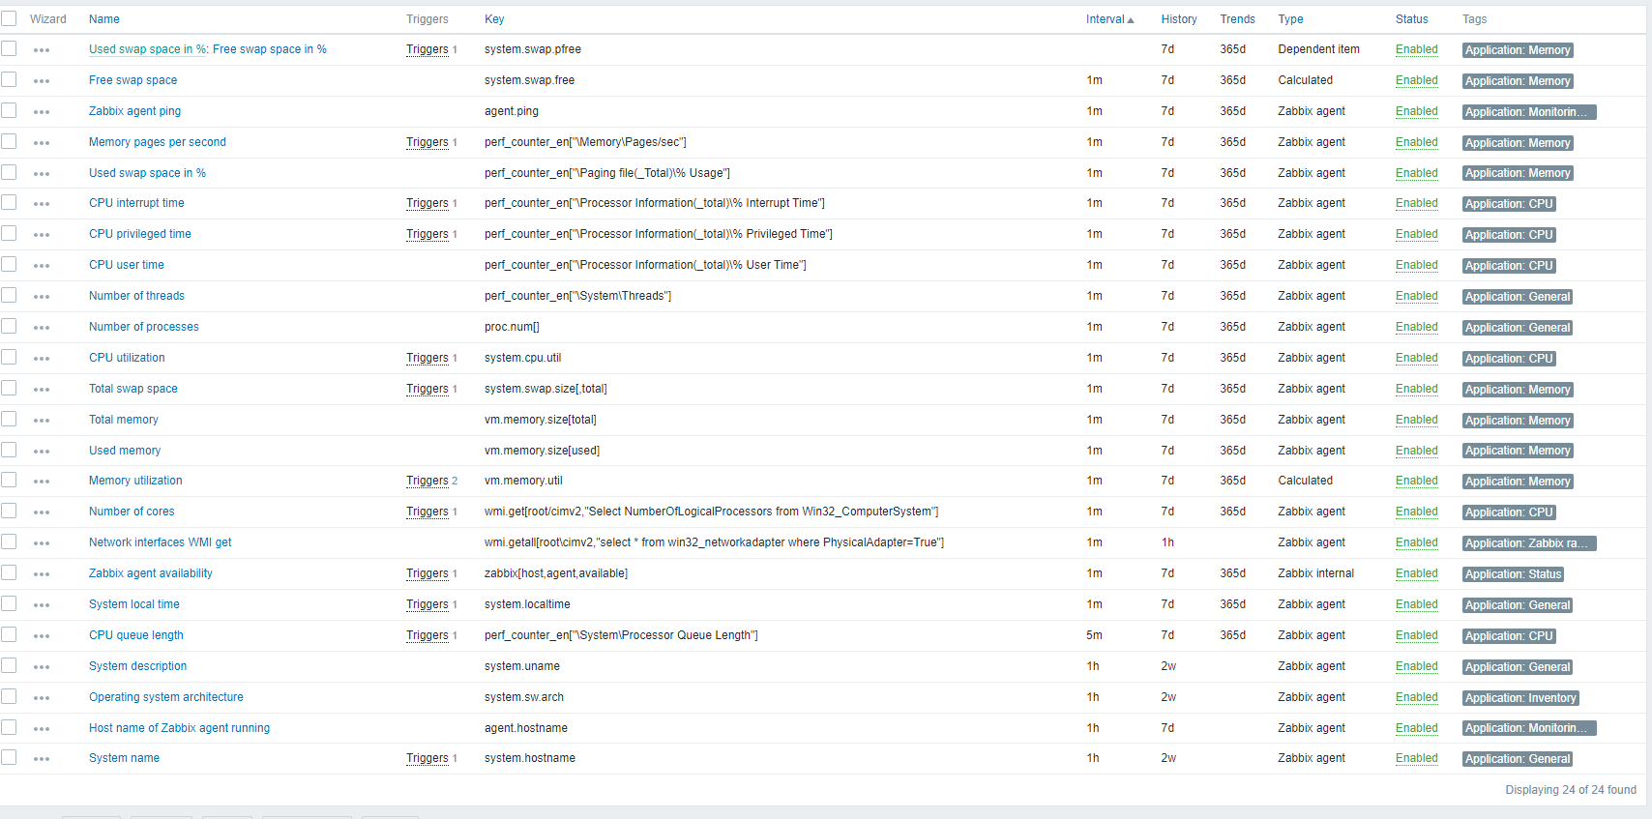1652x819 pixels.
Task: Sort items by Key column
Action: 494,19
